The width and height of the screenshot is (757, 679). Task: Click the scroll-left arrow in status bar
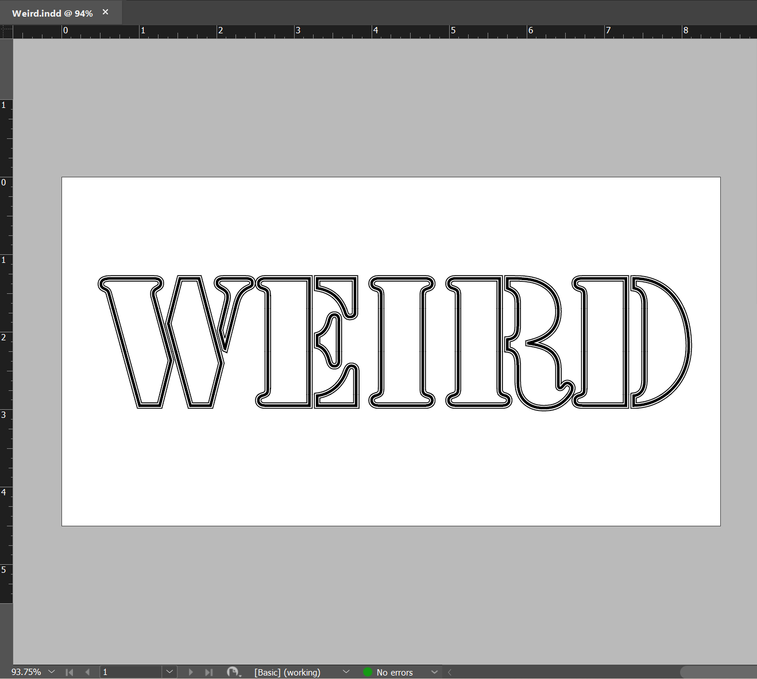(450, 672)
